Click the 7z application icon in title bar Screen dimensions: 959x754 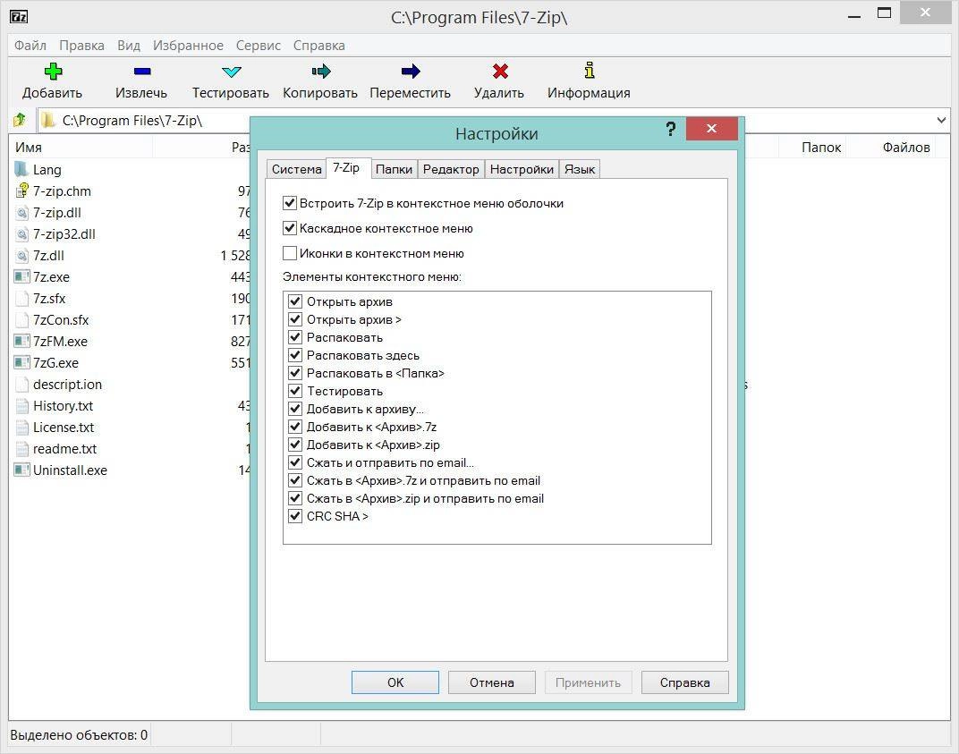pos(19,16)
